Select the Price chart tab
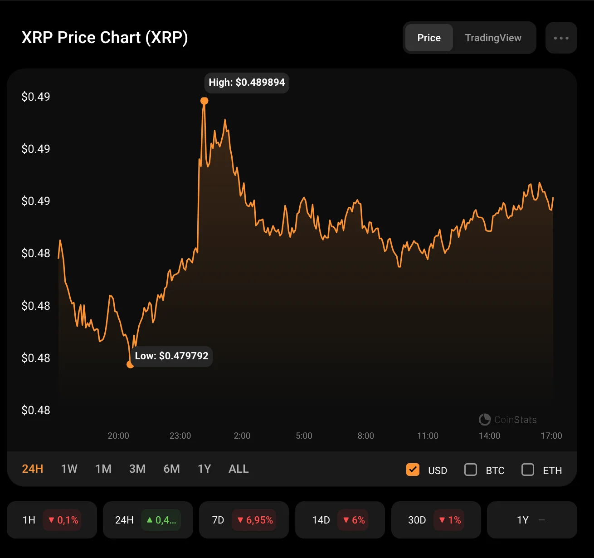This screenshot has width=594, height=558. [x=429, y=38]
